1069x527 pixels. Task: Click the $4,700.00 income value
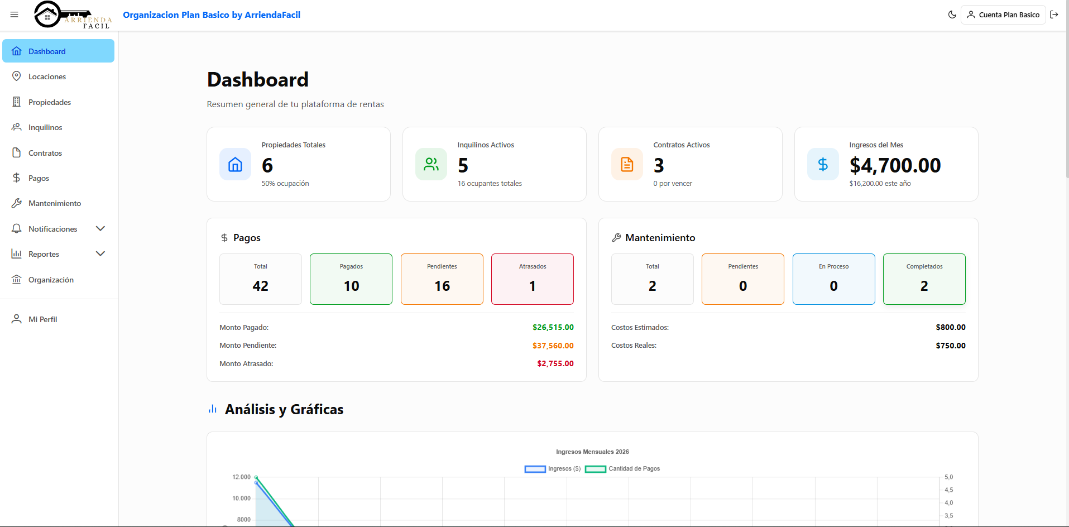pos(895,165)
